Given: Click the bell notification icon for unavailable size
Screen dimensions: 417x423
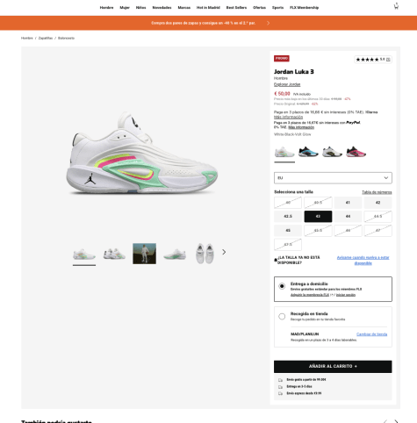Looking at the screenshot, I should coord(276,260).
